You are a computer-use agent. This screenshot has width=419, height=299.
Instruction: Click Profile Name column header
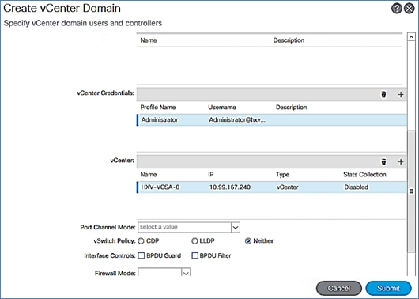click(x=158, y=108)
